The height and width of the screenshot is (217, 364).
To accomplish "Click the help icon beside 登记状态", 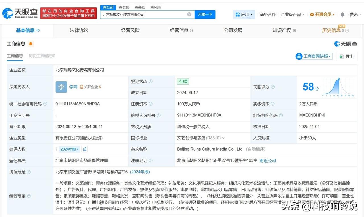I will pyautogui.click(x=150, y=82).
